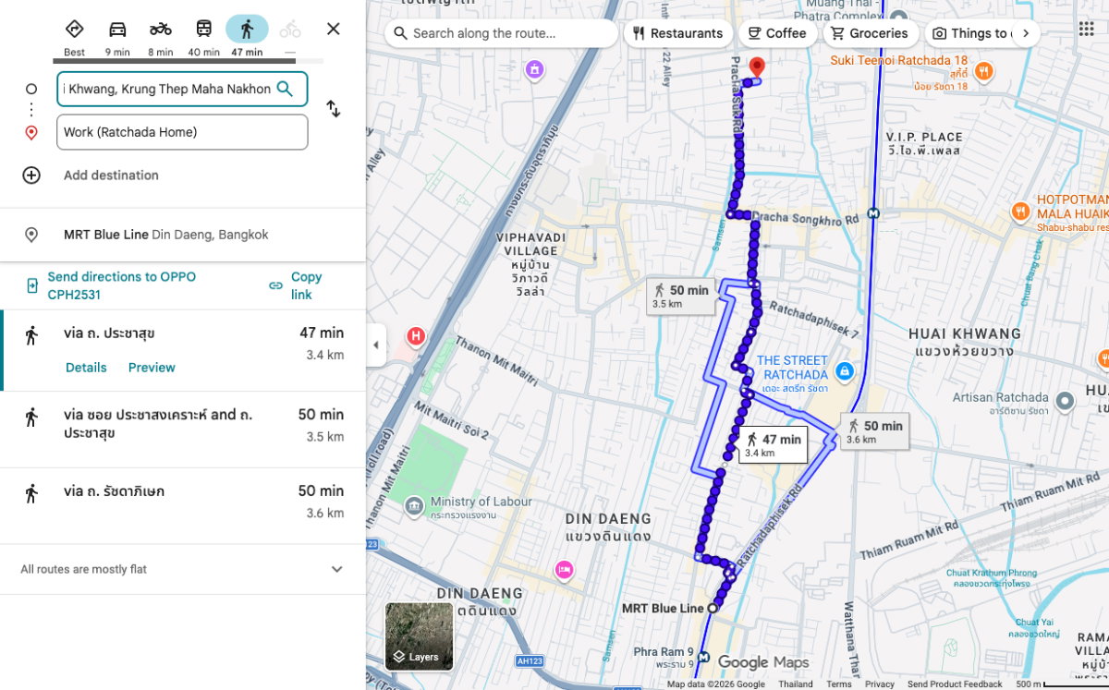
Task: Open Layers map type thumbnail
Action: [x=420, y=636]
